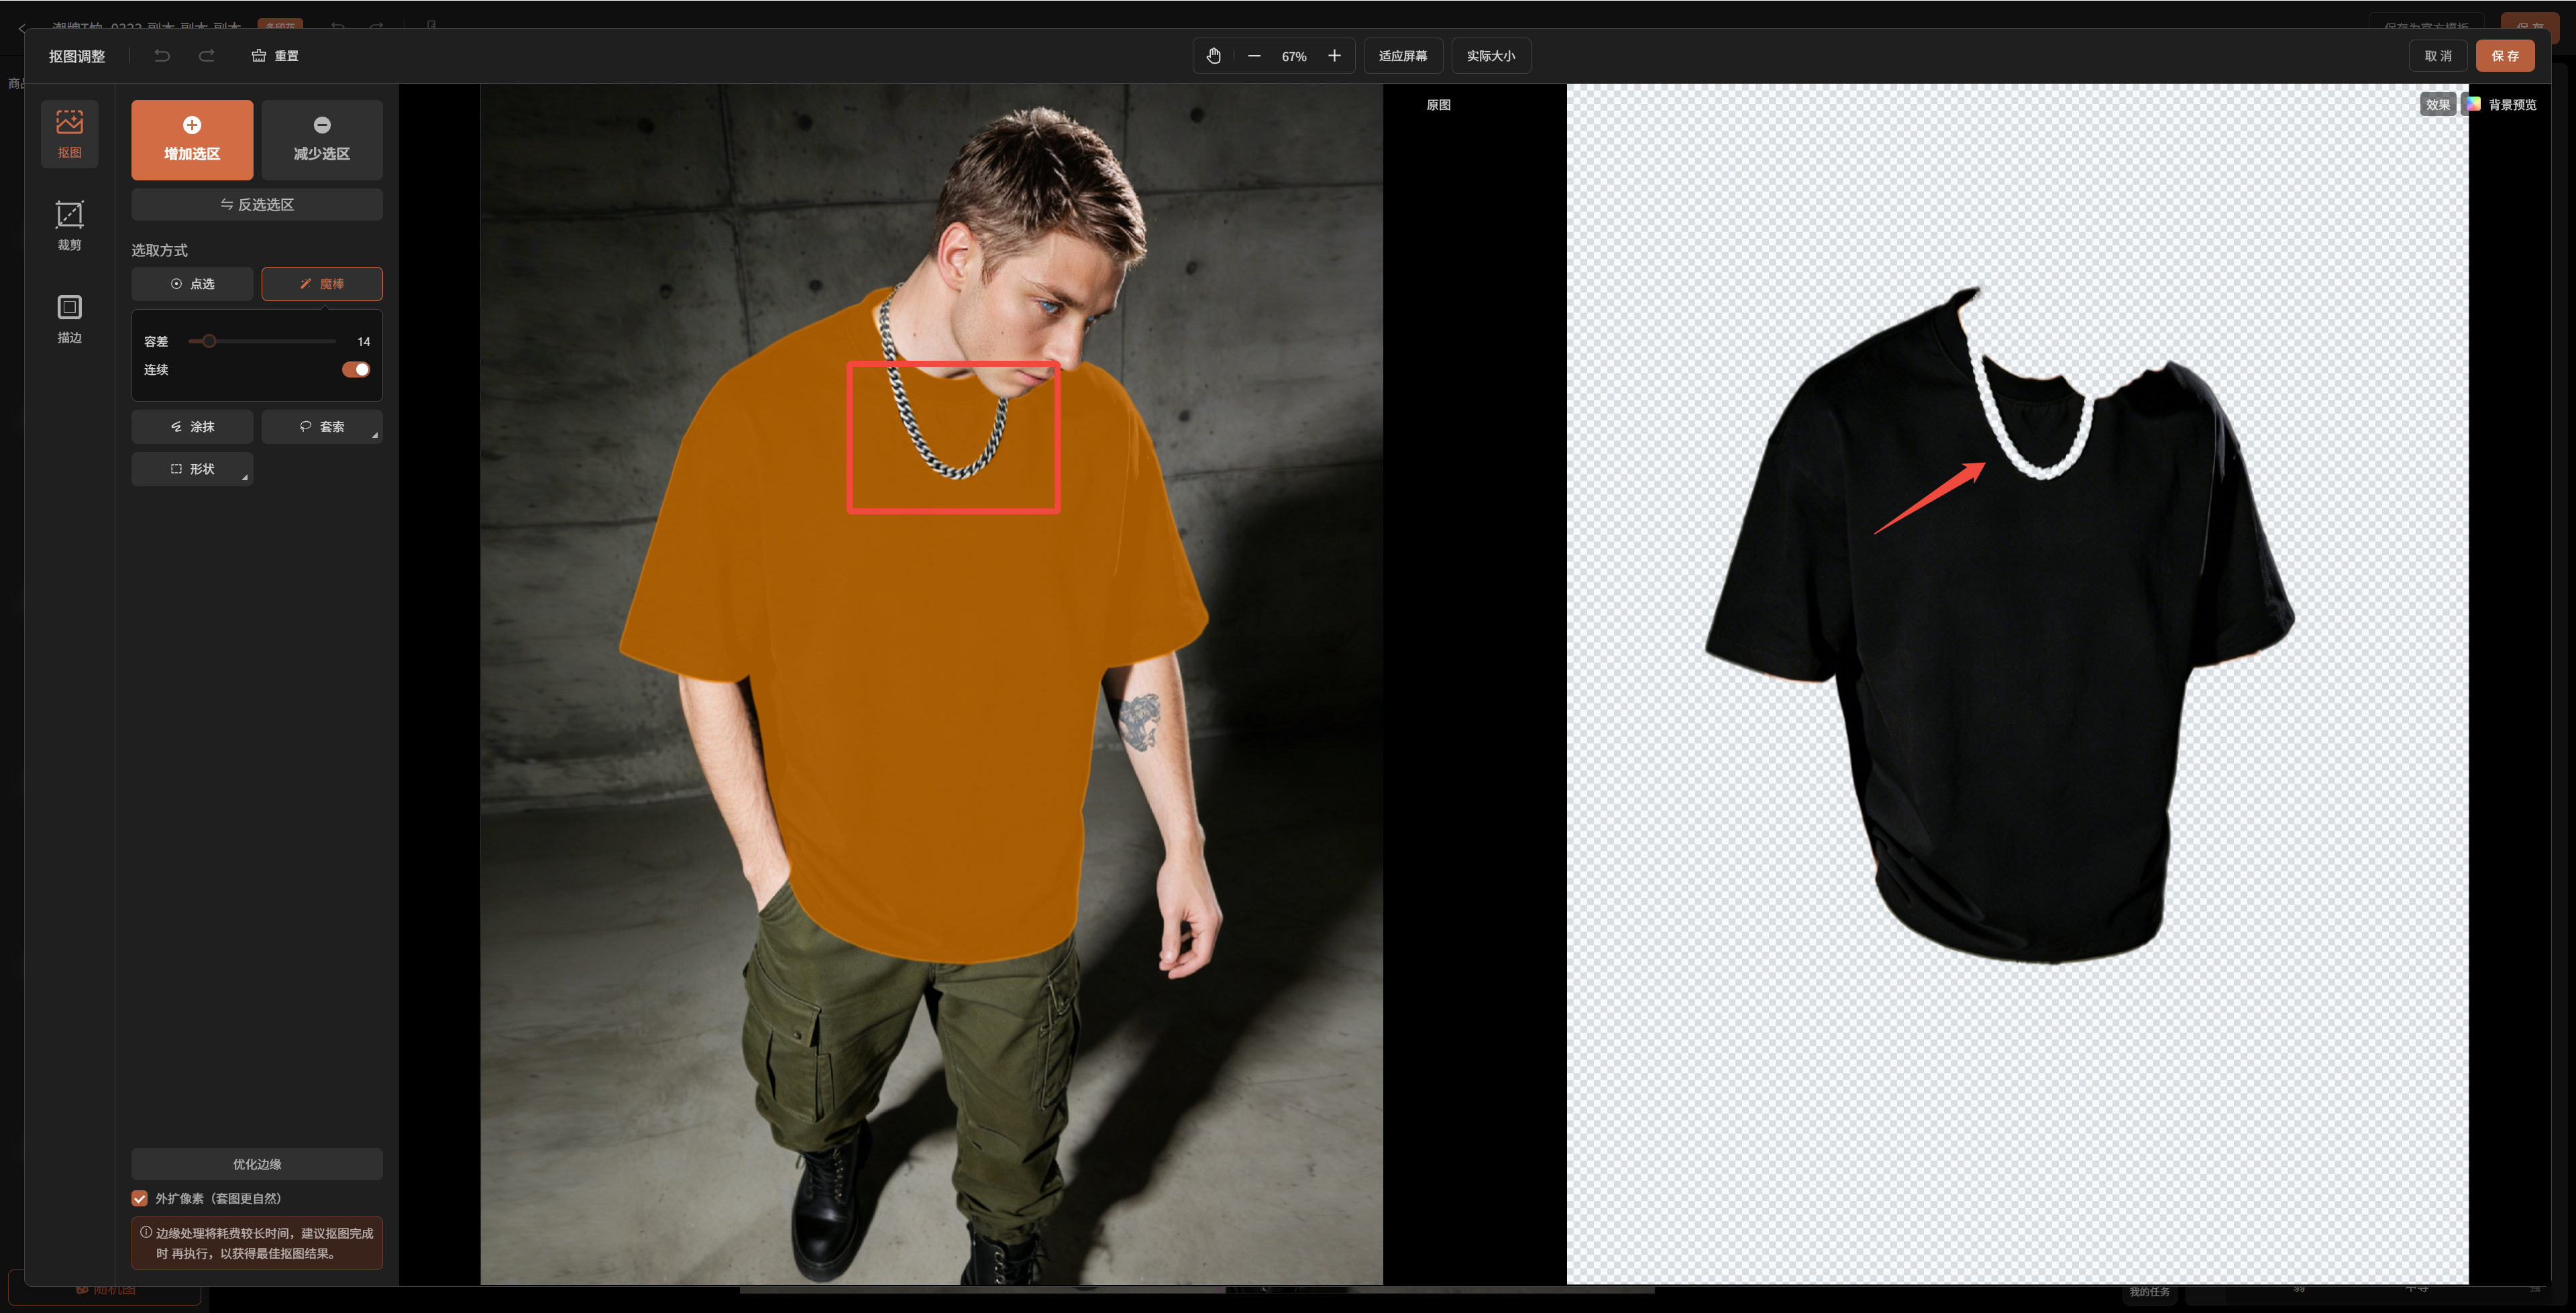
Task: Select the 涂抹 smear brush tool
Action: pos(192,427)
